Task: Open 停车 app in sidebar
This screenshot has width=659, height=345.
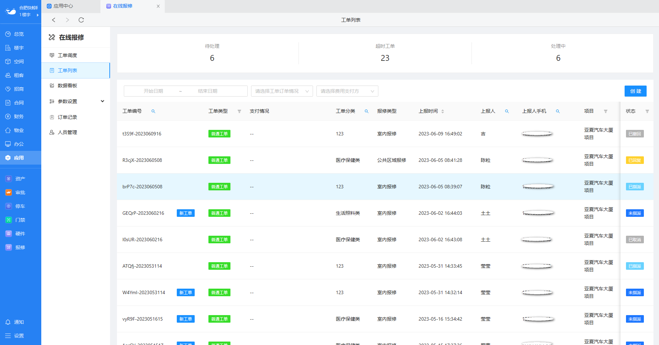Action: point(21,206)
